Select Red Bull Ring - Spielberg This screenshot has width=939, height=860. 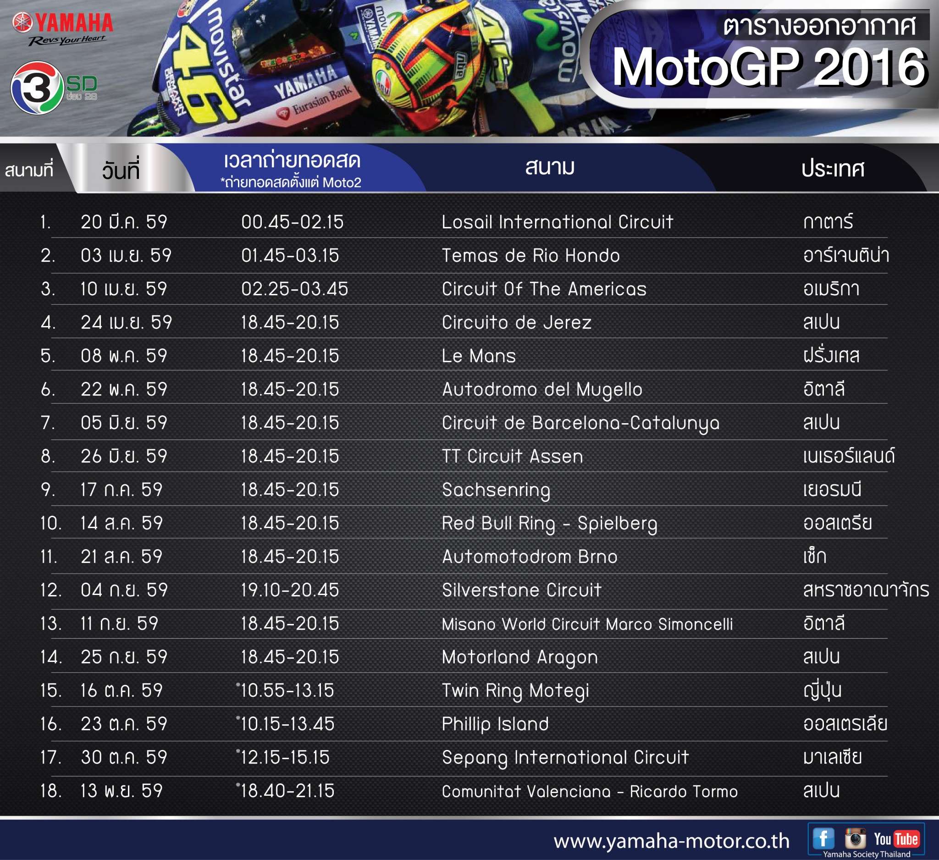(x=549, y=524)
